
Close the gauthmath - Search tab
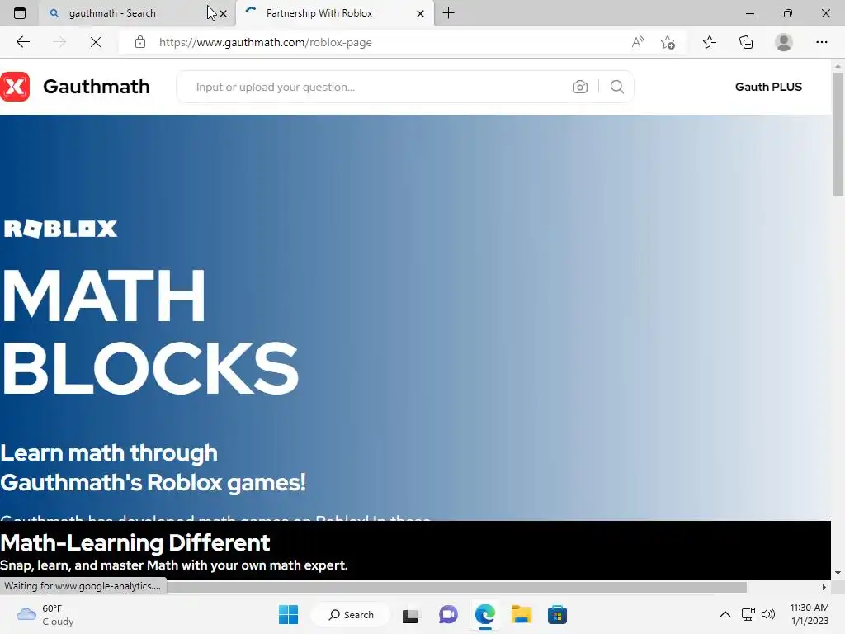[223, 13]
